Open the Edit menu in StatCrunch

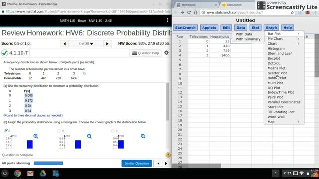(226, 28)
